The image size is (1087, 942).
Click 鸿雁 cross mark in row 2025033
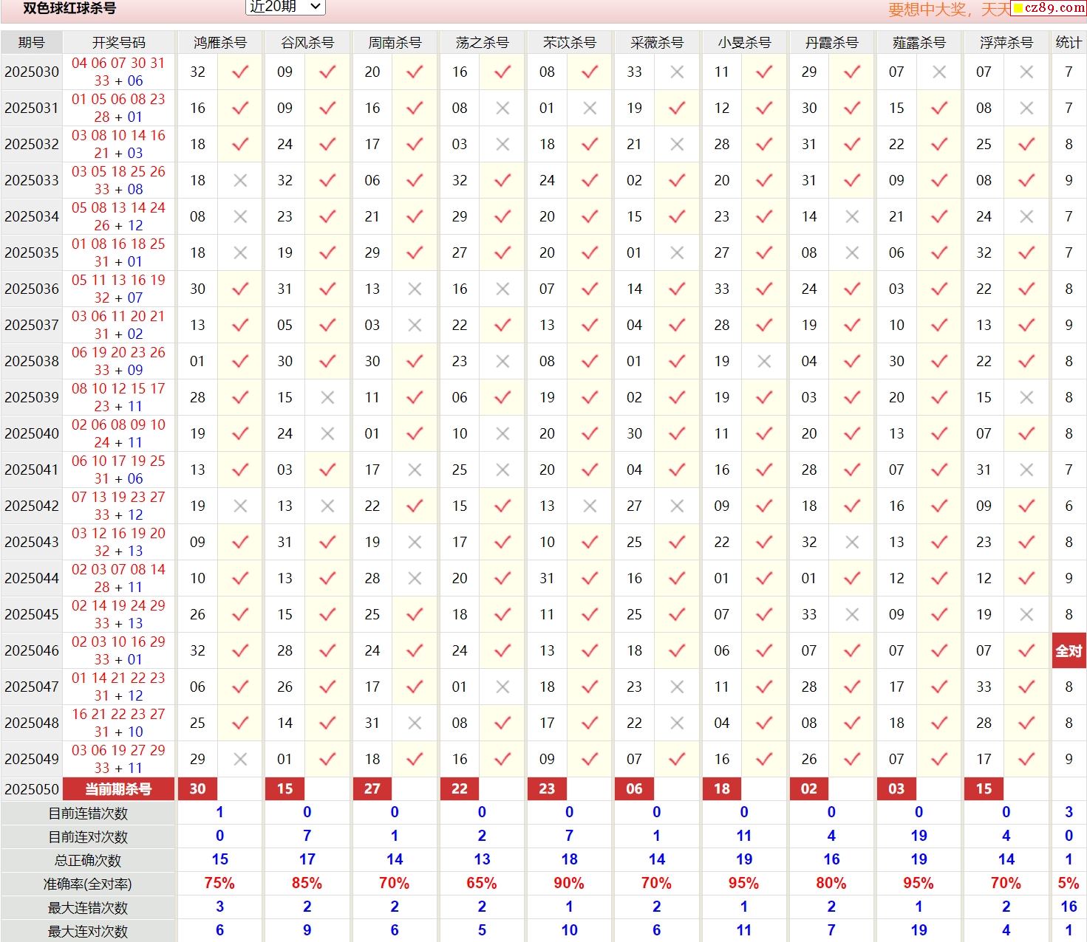click(x=240, y=180)
